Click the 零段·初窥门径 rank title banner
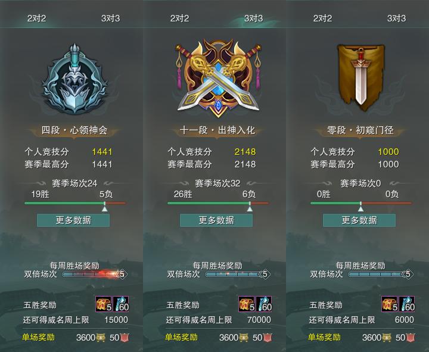 click(x=360, y=130)
